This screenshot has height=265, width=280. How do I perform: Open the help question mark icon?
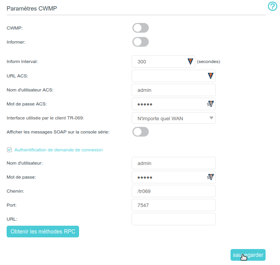tap(272, 6)
